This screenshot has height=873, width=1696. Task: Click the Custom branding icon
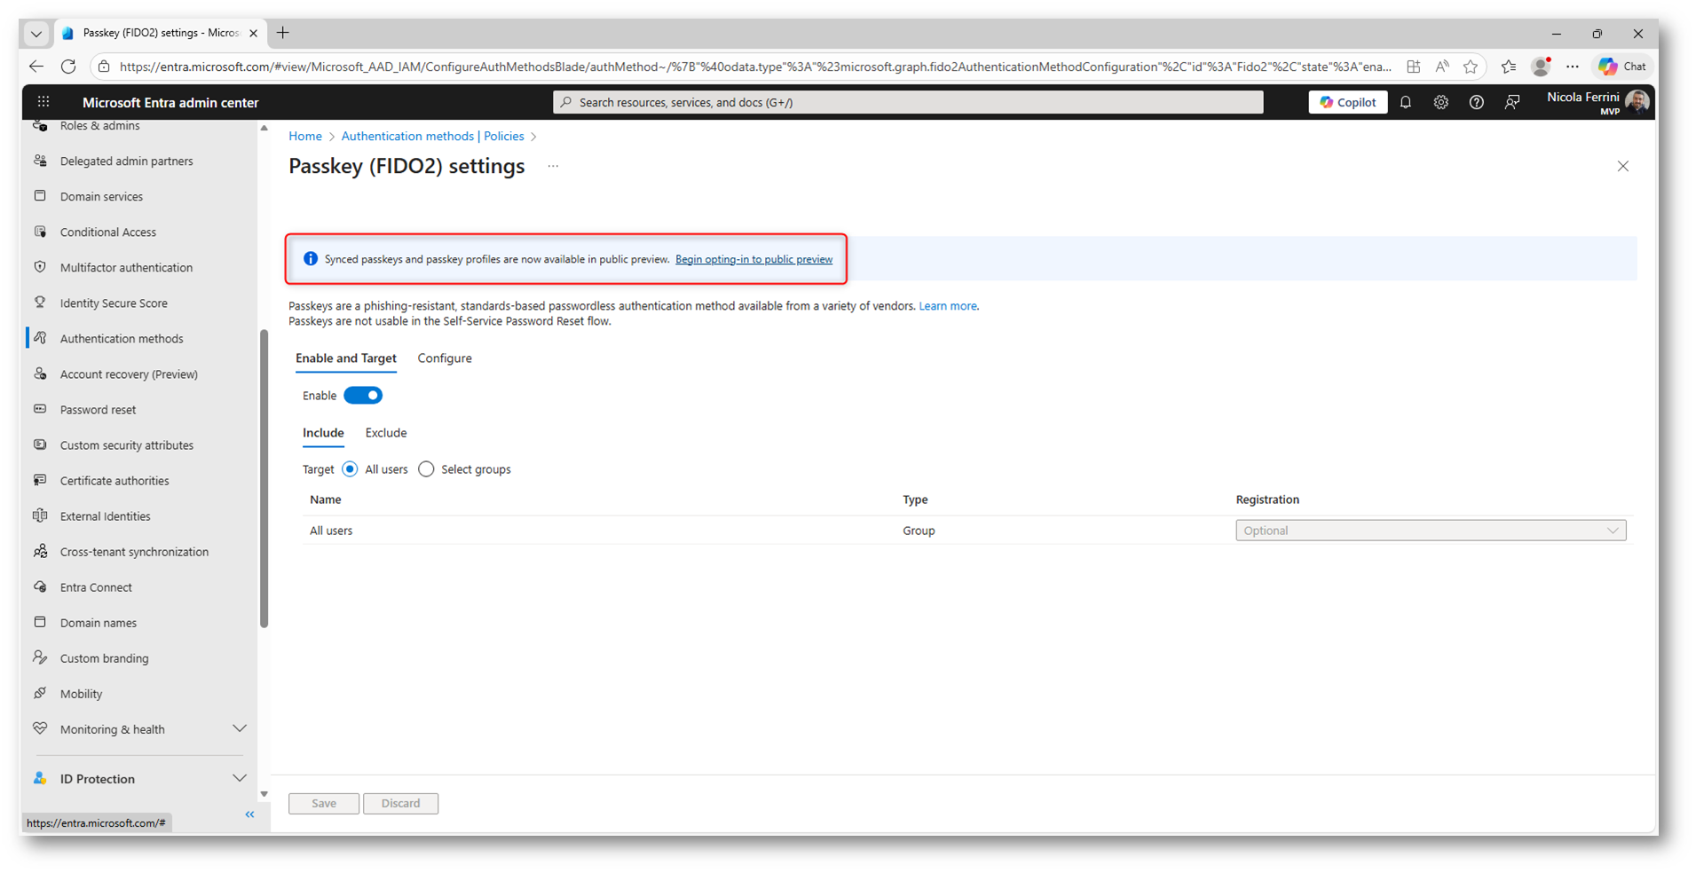point(40,657)
